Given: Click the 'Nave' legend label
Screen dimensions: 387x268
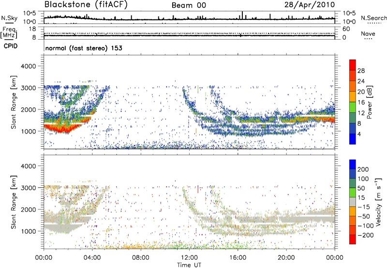Looking at the screenshot, I should click(368, 34).
